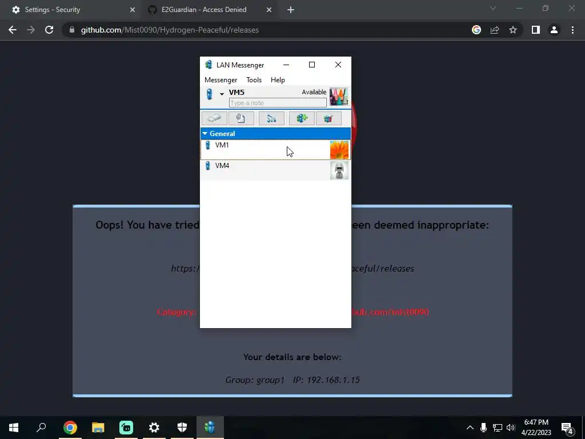Click the green robot app taskbar icon
The image size is (585, 439).
click(126, 428)
